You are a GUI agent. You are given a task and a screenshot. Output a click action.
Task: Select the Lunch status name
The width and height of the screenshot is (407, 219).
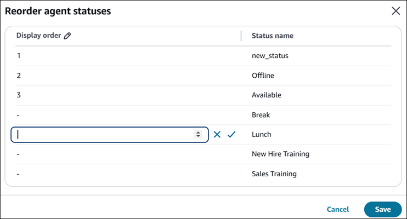262,134
